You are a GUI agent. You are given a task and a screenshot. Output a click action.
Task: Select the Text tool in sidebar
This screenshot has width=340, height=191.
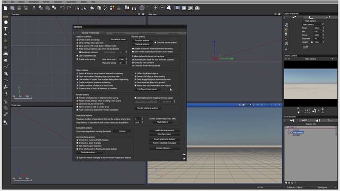coord(6,29)
